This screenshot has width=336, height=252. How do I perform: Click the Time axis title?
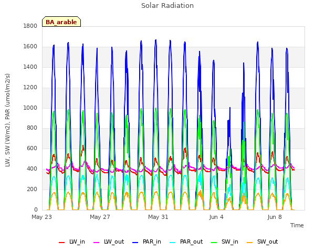click(297, 225)
